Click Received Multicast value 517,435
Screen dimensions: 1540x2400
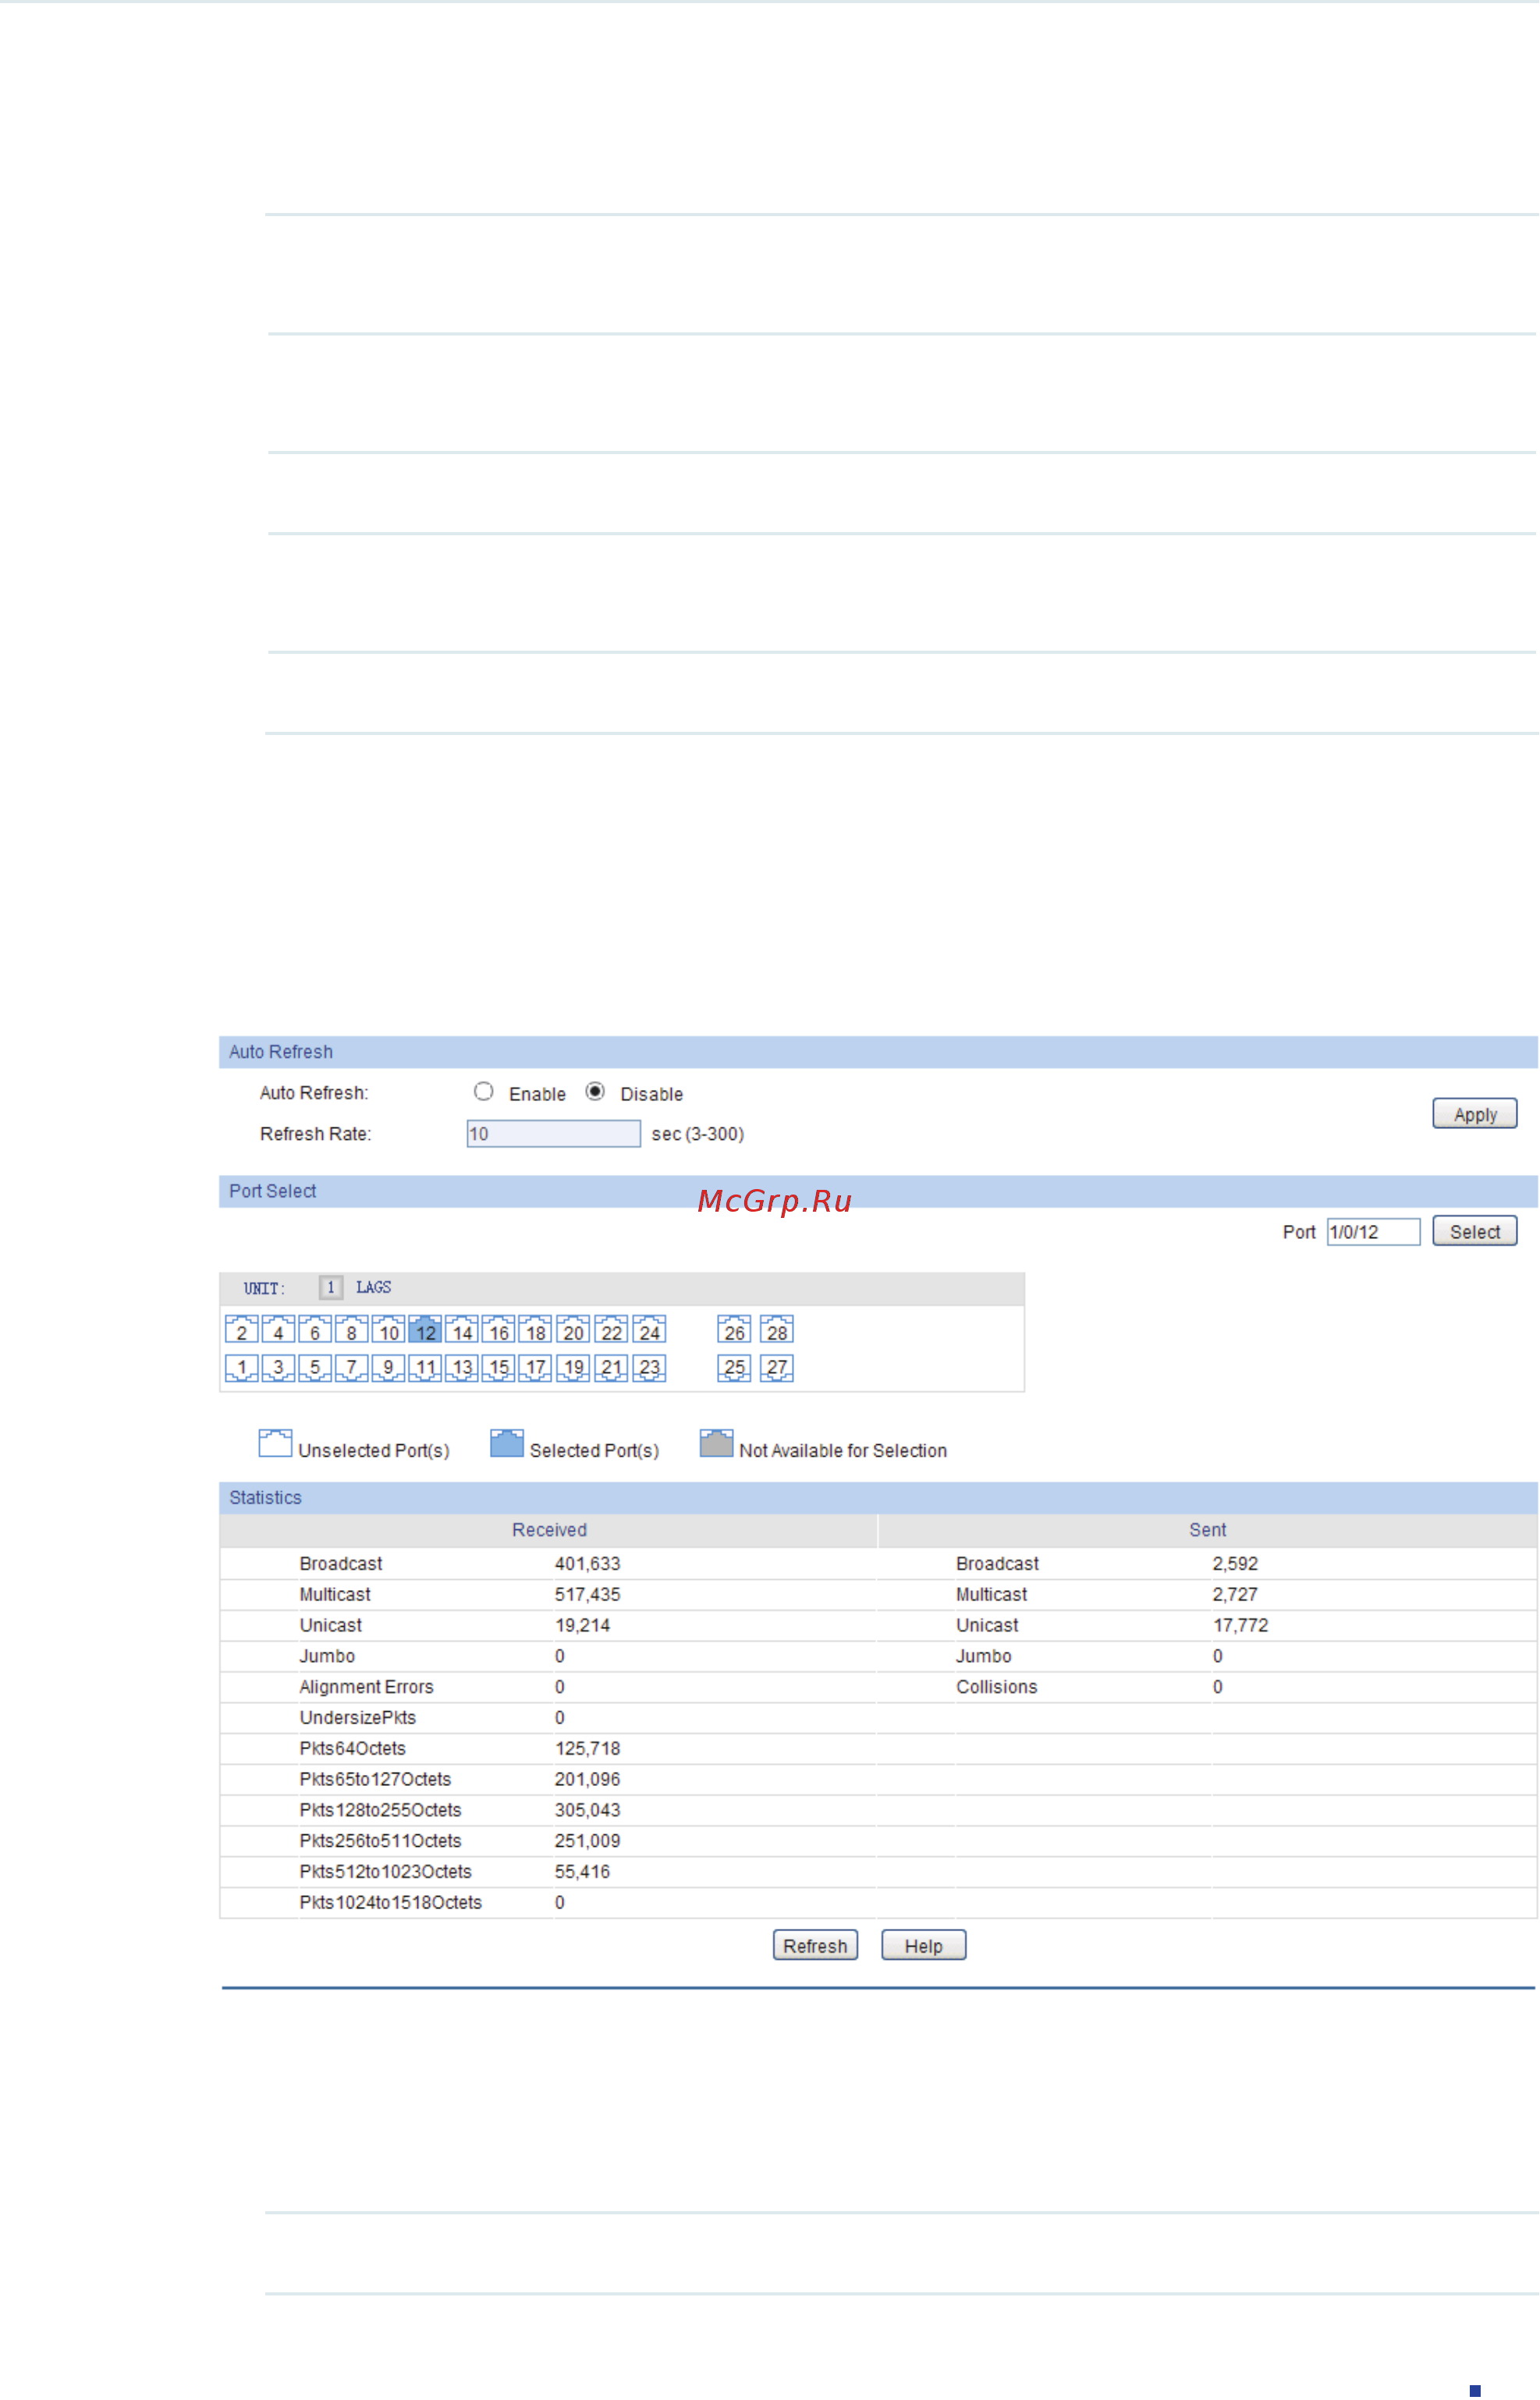588,1595
